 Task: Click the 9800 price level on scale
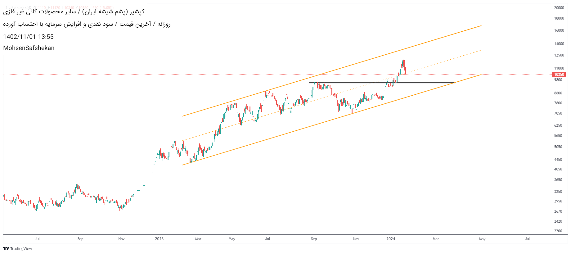558,80
